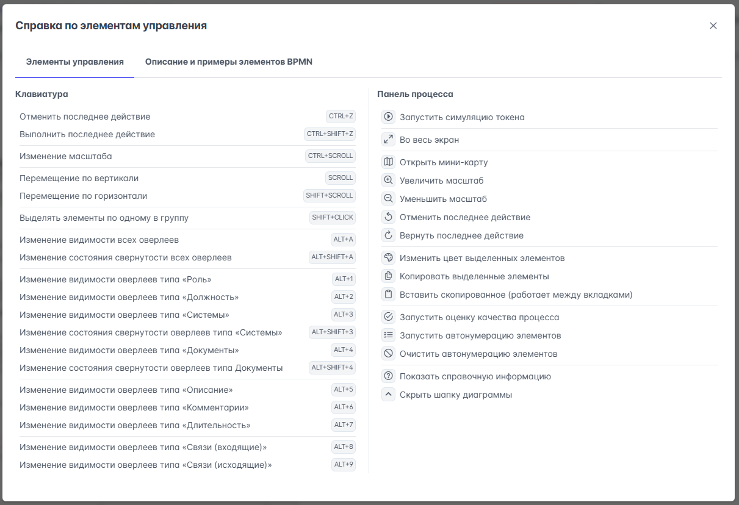739x505 pixels.
Task: Switch to the «Элементы управления» tab
Action: [74, 62]
